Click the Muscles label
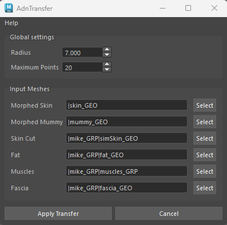The width and height of the screenshot is (227, 225). click(x=22, y=171)
